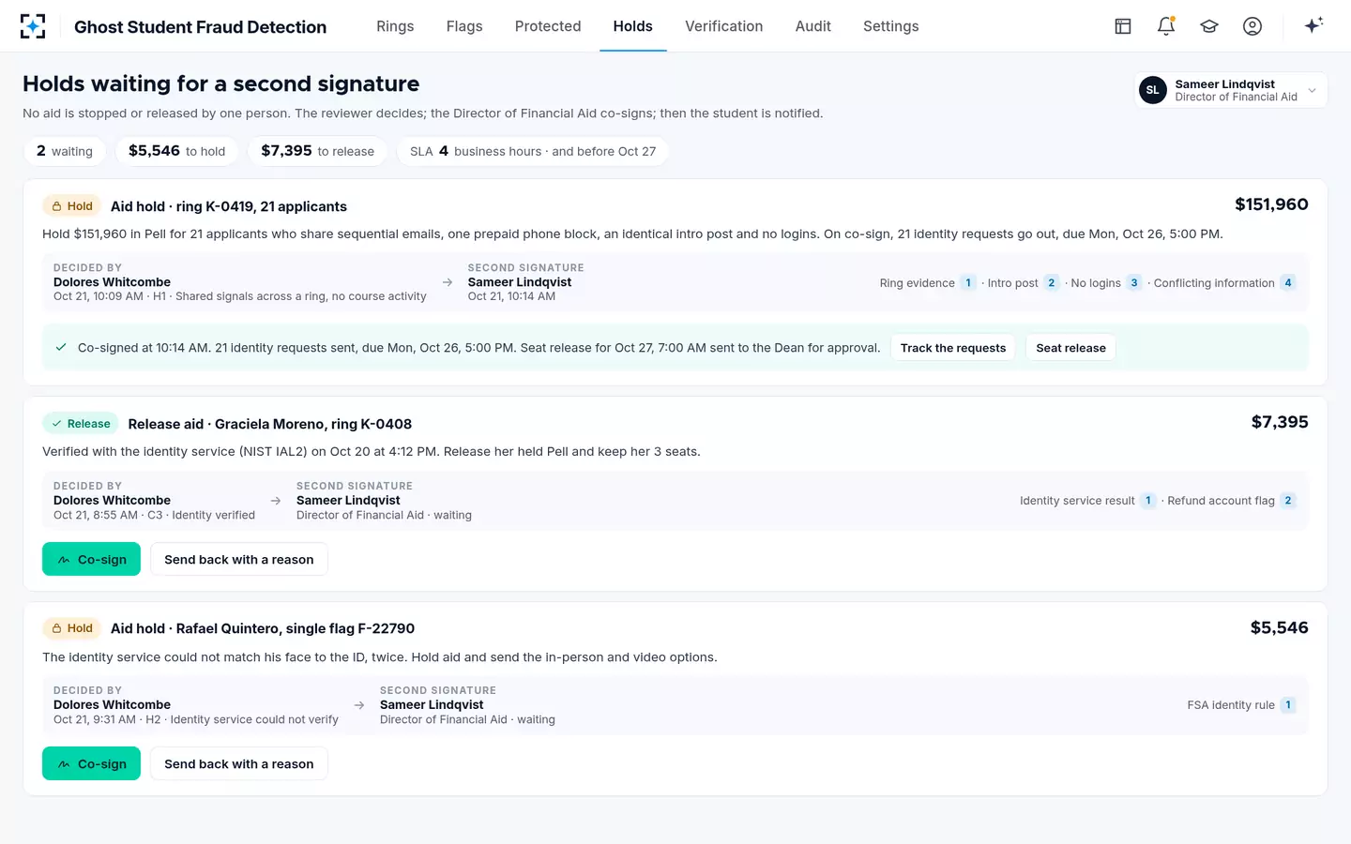Open the Protected tab

point(548,26)
